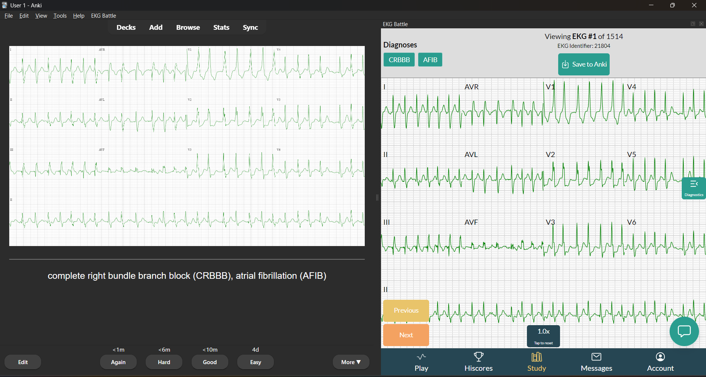The image size is (706, 377).
Task: Float the EKG Battle dock panel
Action: (x=693, y=24)
